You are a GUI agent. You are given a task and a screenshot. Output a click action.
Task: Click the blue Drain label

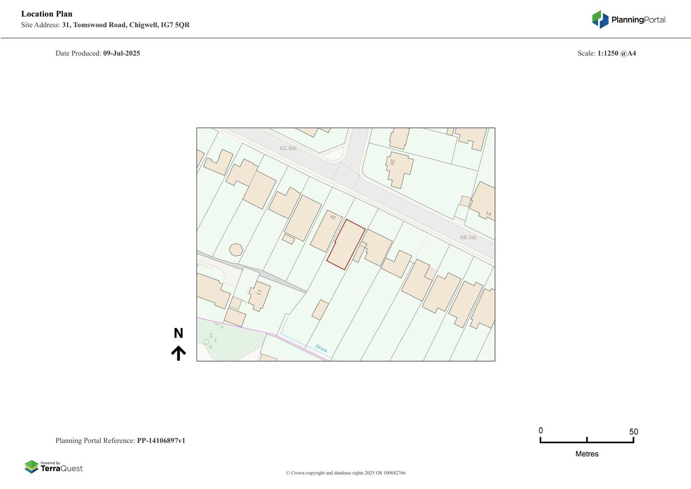(321, 348)
